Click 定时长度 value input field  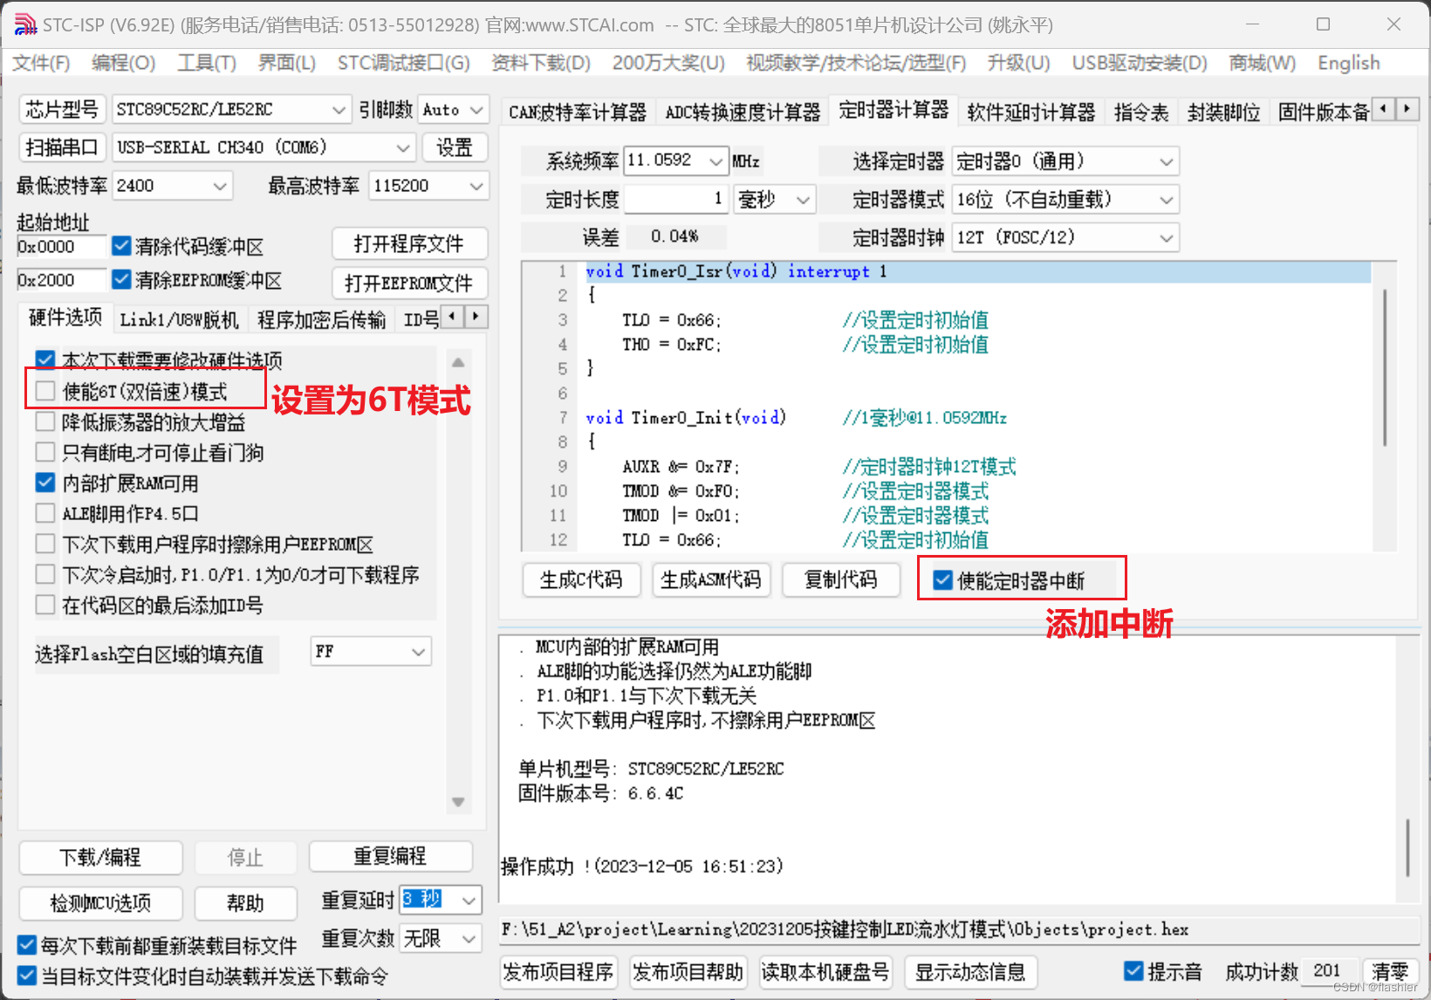[676, 200]
